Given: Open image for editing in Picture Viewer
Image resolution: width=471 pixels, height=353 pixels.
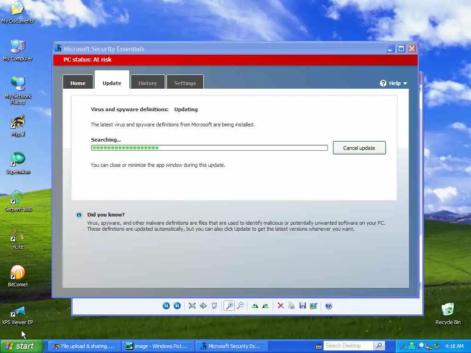Looking at the screenshot, I should [x=314, y=306].
